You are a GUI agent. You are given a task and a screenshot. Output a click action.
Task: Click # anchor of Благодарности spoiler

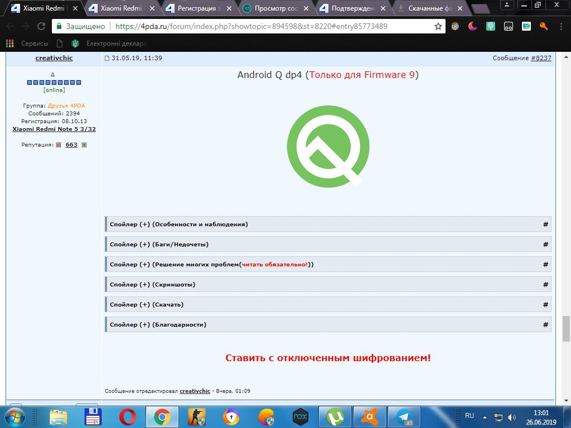click(x=545, y=325)
